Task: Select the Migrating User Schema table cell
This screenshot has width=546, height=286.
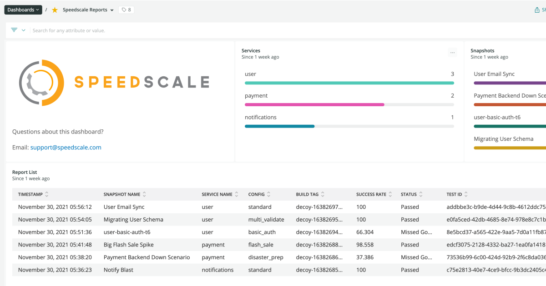Action: 133,220
